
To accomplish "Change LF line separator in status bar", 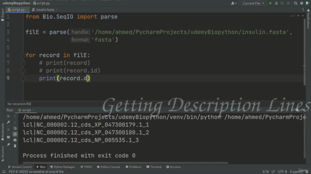I will pyautogui.click(x=273, y=172).
